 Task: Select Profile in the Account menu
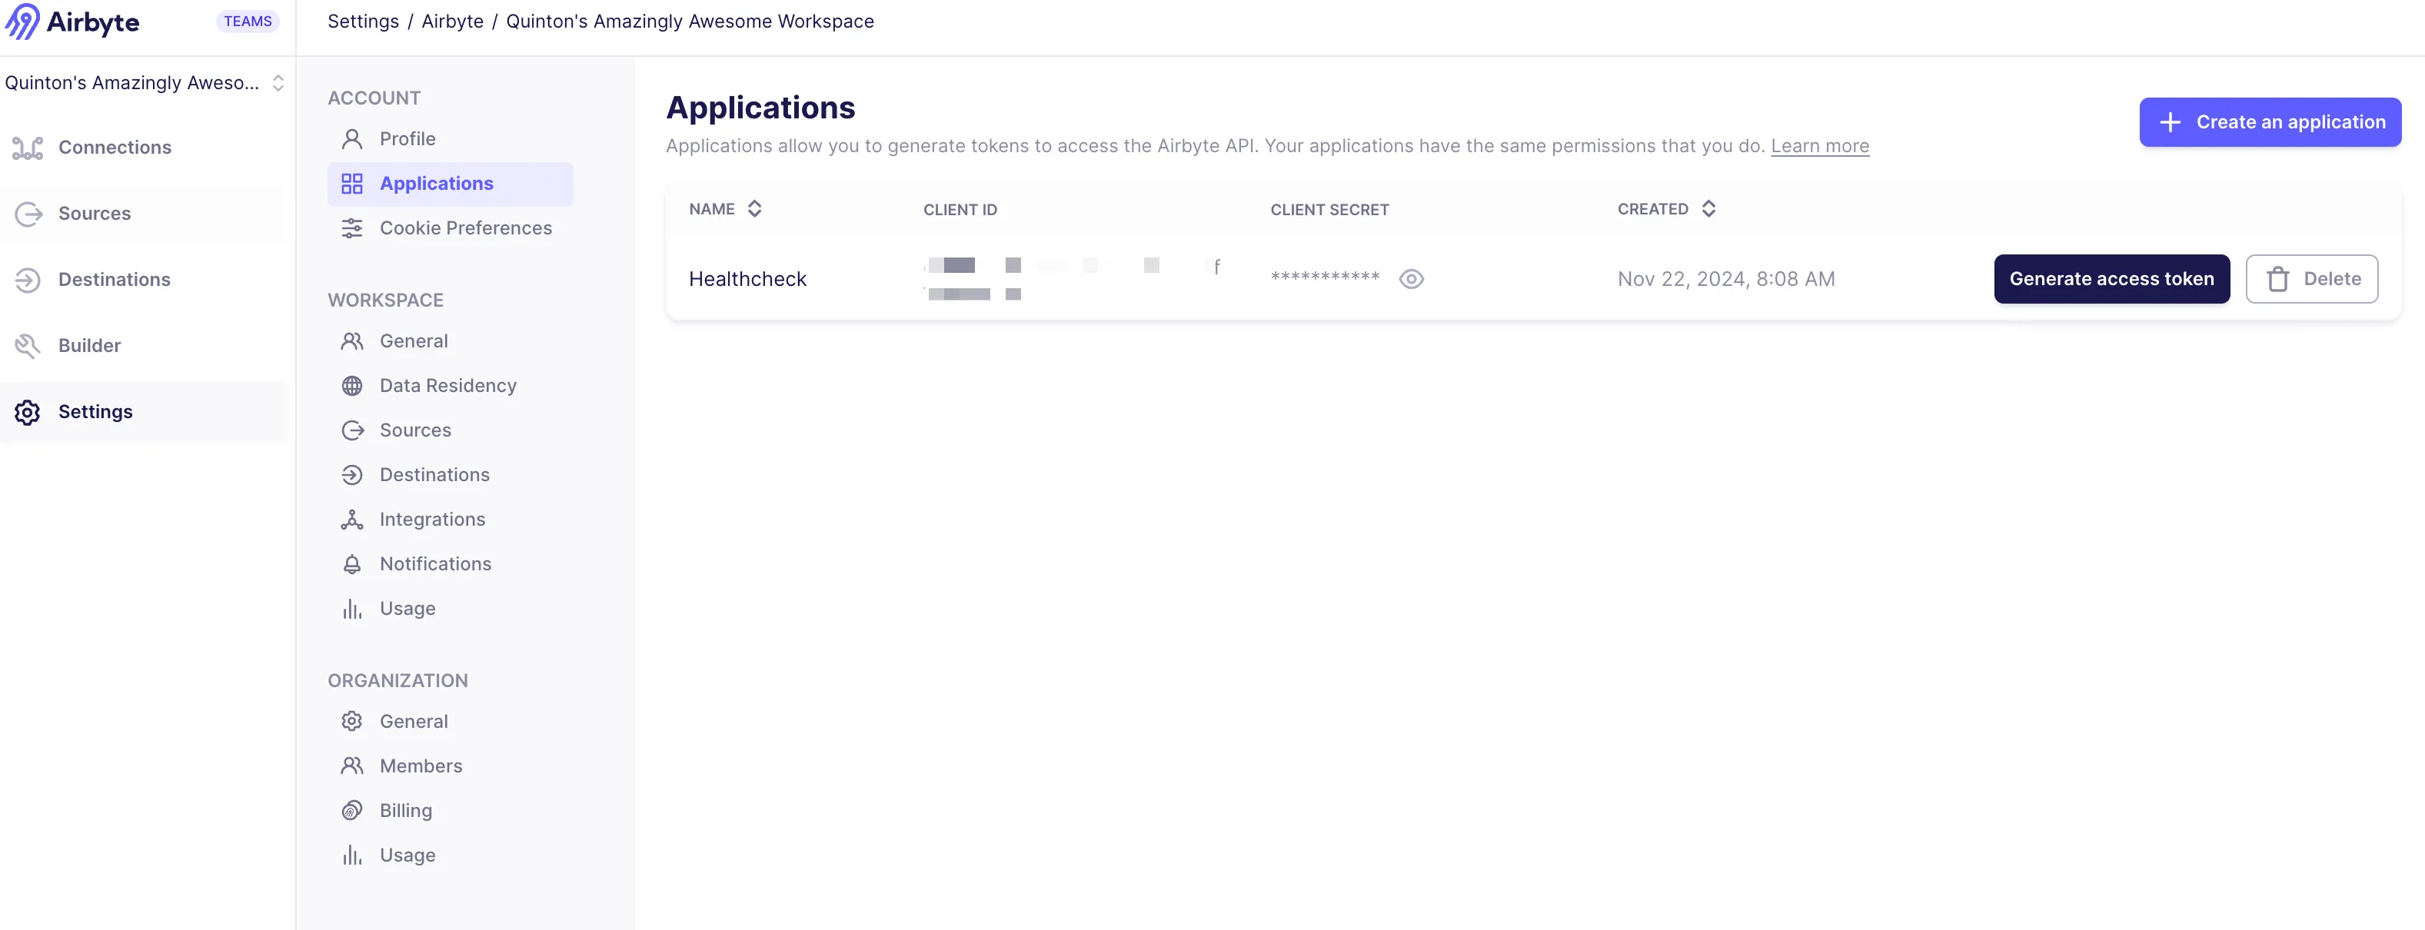click(x=407, y=139)
